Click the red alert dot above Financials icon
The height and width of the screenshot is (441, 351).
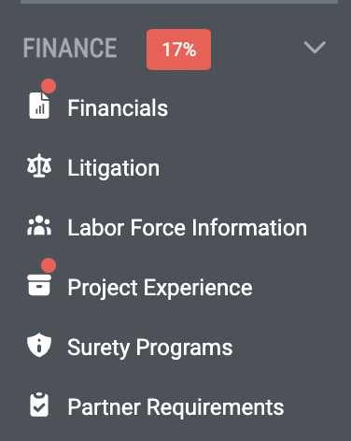[49, 86]
